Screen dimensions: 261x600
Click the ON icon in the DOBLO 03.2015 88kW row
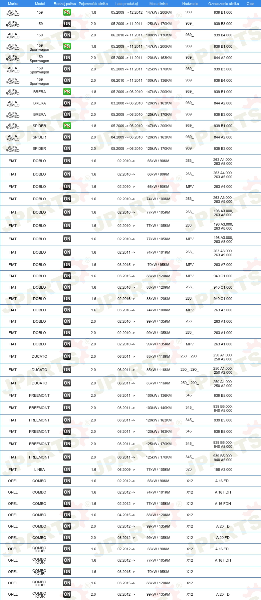(x=67, y=276)
